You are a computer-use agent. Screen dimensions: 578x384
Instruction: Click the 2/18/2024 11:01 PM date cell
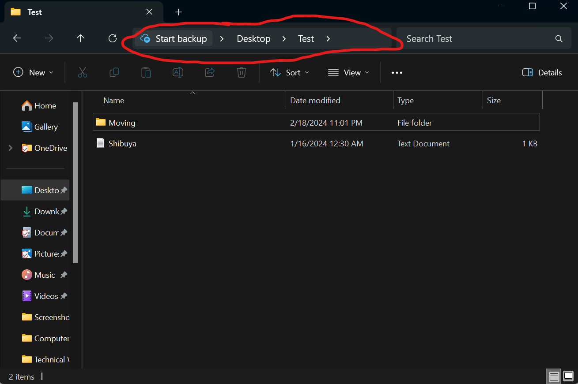point(326,123)
